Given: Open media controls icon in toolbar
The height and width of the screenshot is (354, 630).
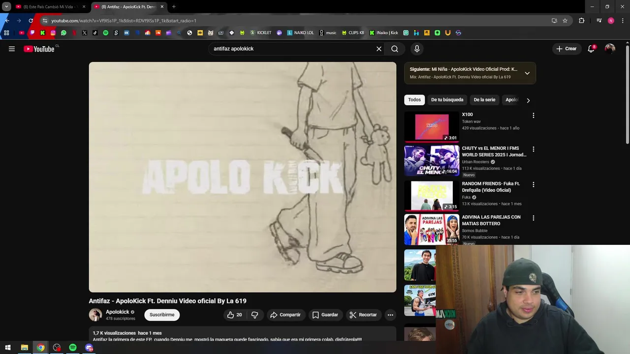Looking at the screenshot, I should click(599, 21).
